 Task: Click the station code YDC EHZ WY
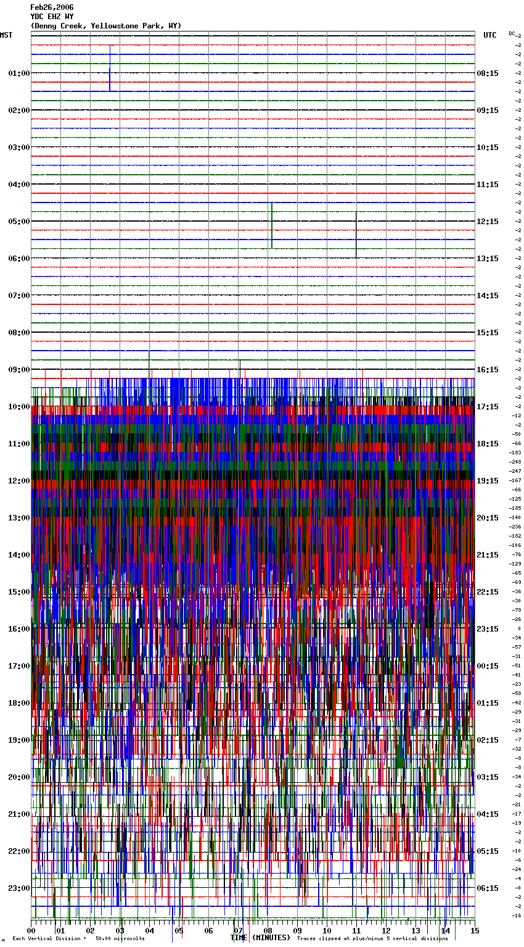(x=52, y=17)
